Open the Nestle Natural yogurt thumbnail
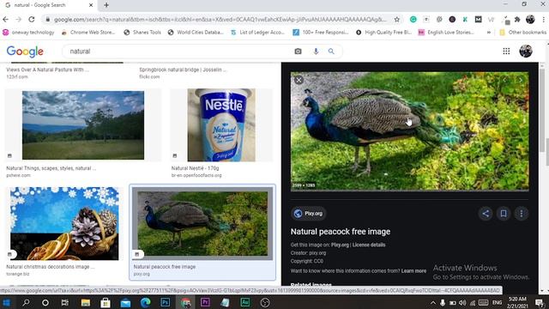 [x=221, y=125]
